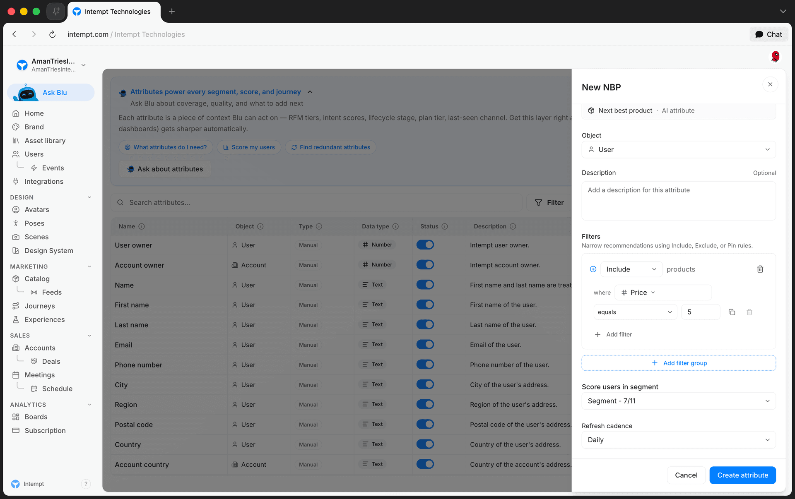Toggle status for City attribute
Screen dimensions: 795x499
pos(425,384)
